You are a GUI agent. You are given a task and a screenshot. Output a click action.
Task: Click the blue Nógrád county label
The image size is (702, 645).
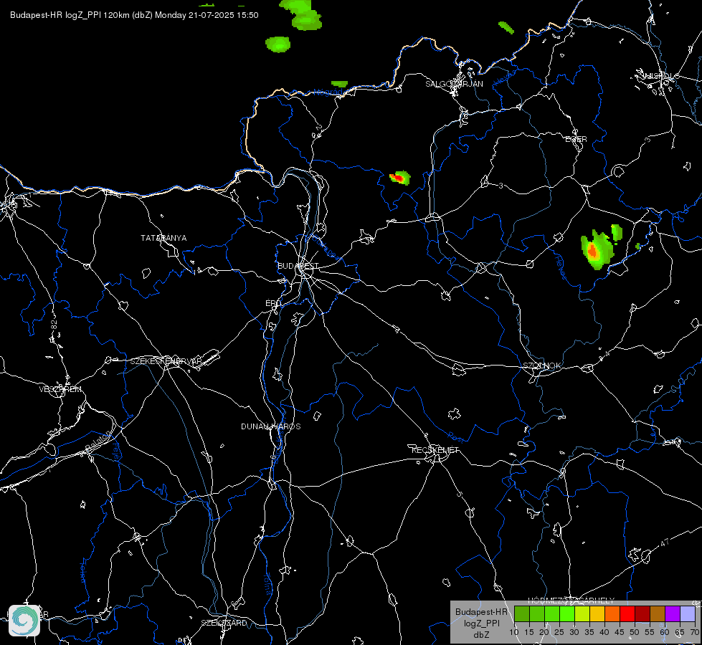click(328, 92)
